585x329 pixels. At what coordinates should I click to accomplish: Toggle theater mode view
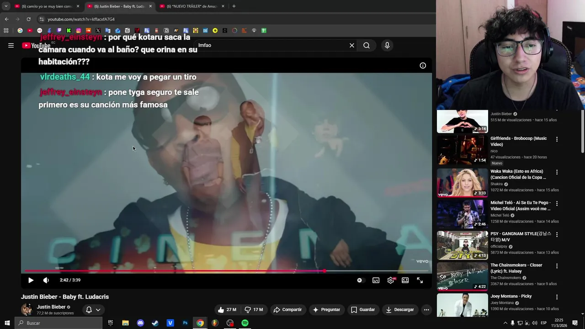click(x=405, y=280)
